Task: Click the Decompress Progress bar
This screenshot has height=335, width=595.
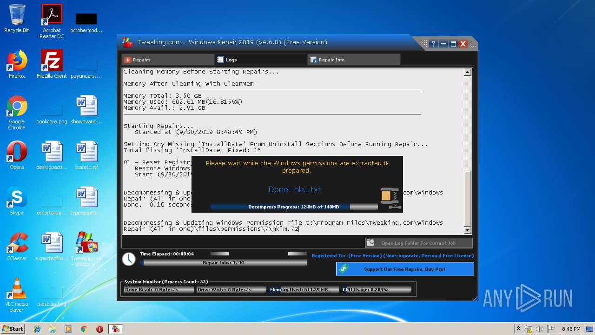Action: [294, 207]
